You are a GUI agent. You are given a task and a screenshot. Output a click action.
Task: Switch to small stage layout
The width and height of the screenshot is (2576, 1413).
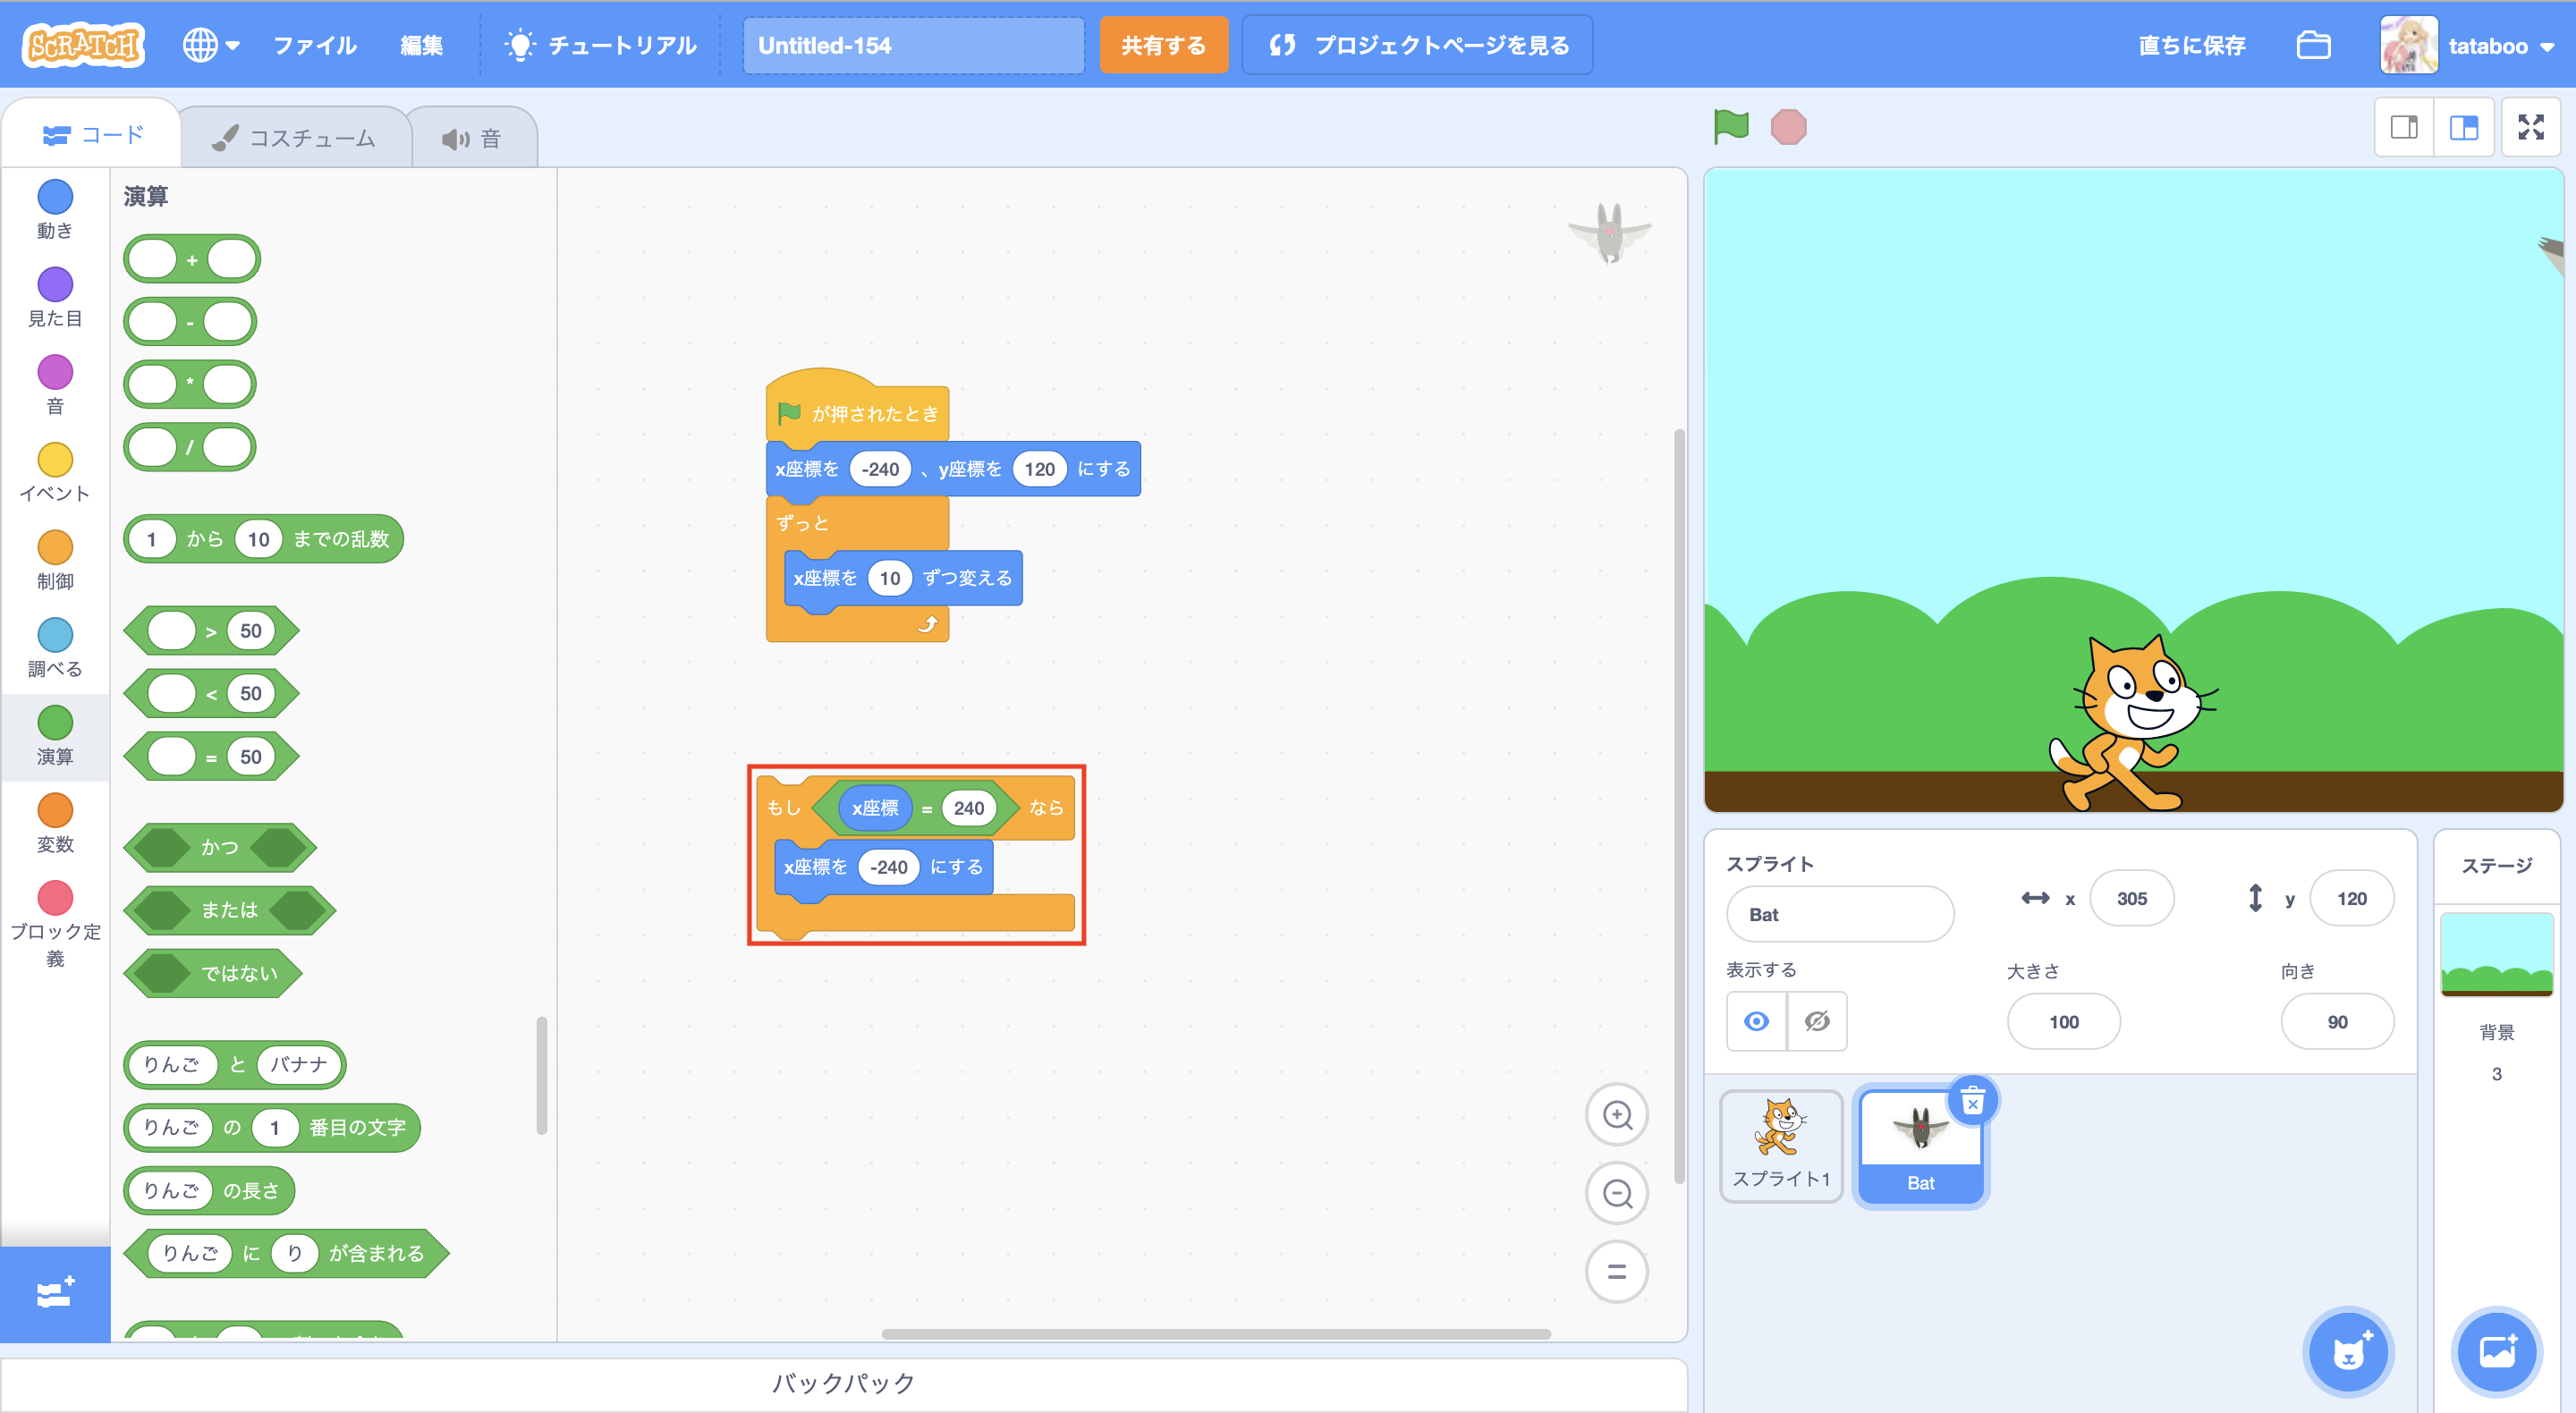click(x=2404, y=127)
